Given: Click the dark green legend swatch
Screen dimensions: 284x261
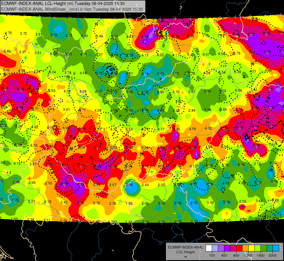Looking at the screenshot, I should 264,248.
